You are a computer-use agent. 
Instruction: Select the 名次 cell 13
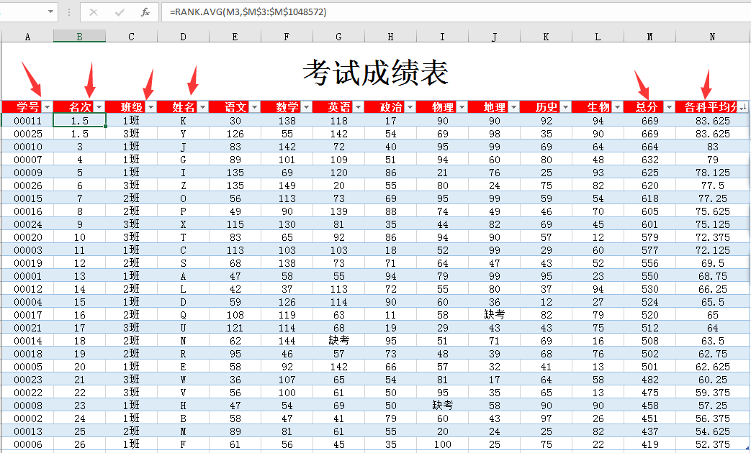(x=79, y=275)
